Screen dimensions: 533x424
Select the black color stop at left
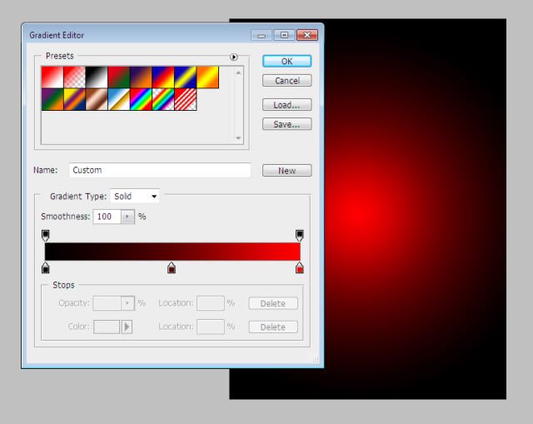(45, 267)
